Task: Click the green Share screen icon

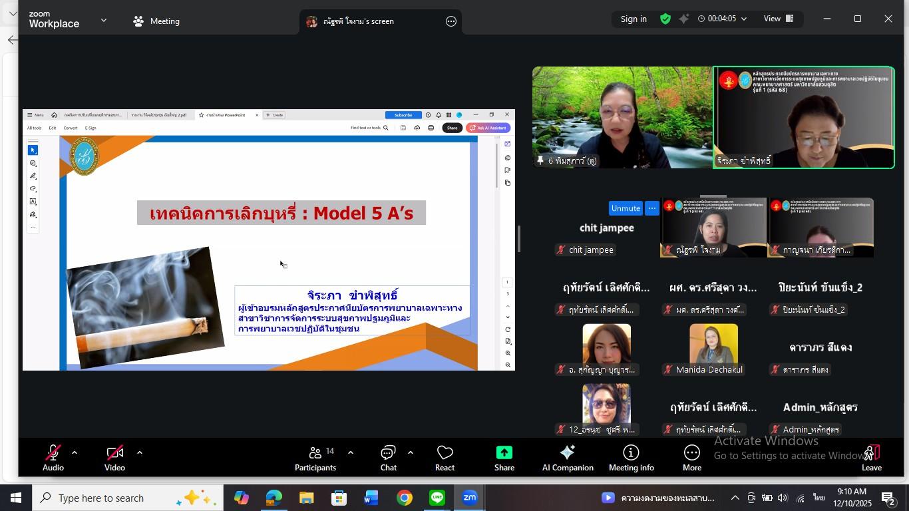Action: (x=504, y=453)
